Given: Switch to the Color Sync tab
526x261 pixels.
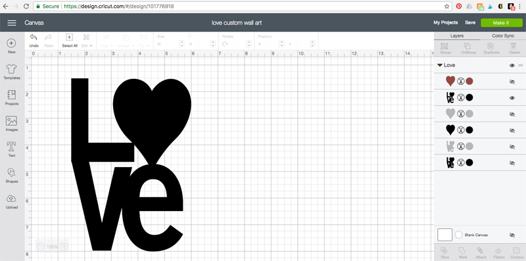Looking at the screenshot, I should click(503, 36).
